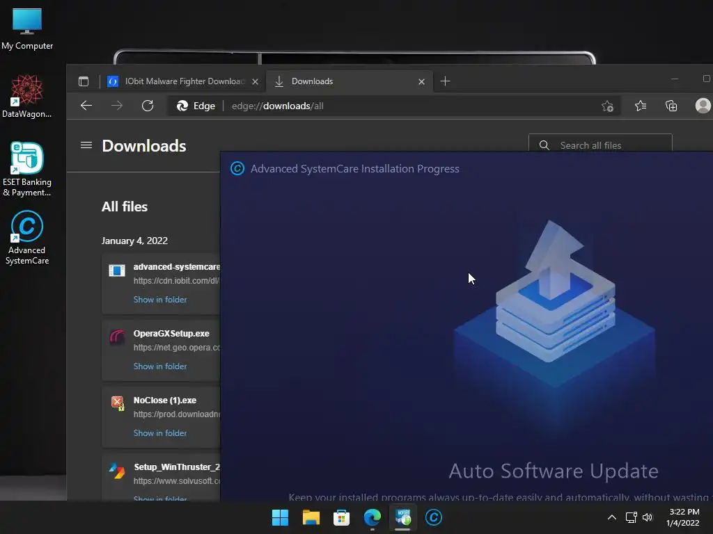
Task: Switch to Edge from the taskbar
Action: tap(372, 517)
